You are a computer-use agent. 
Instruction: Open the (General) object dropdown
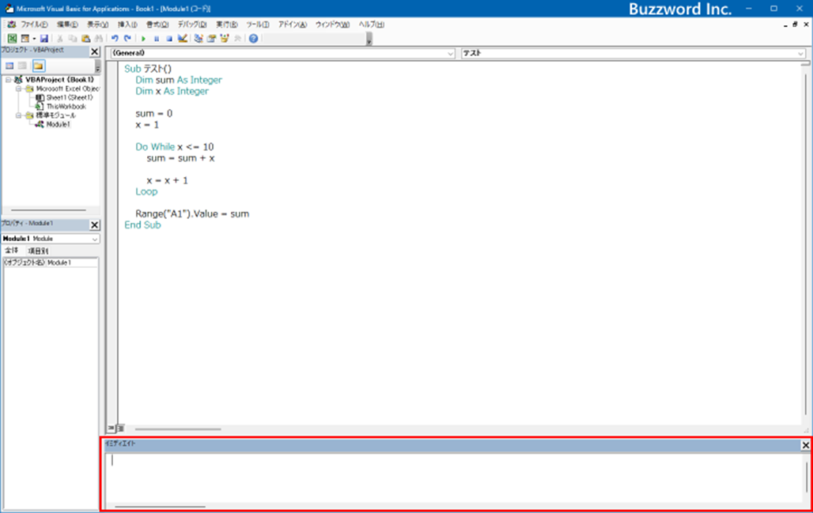click(450, 54)
